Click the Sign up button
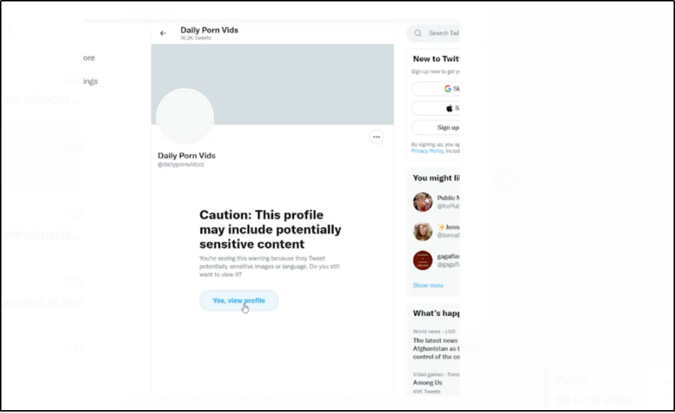The width and height of the screenshot is (675, 413). 436,127
